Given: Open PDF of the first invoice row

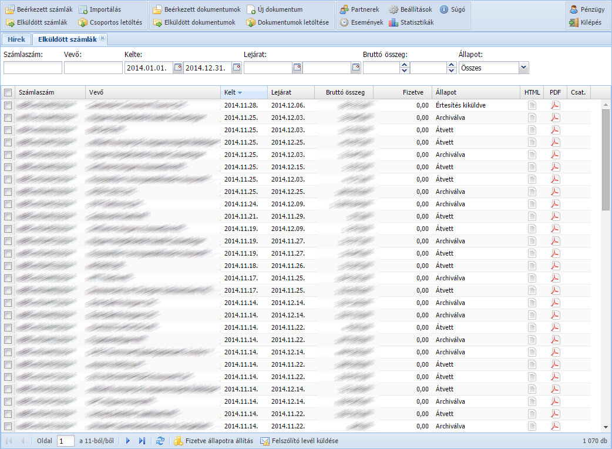Looking at the screenshot, I should 555,105.
